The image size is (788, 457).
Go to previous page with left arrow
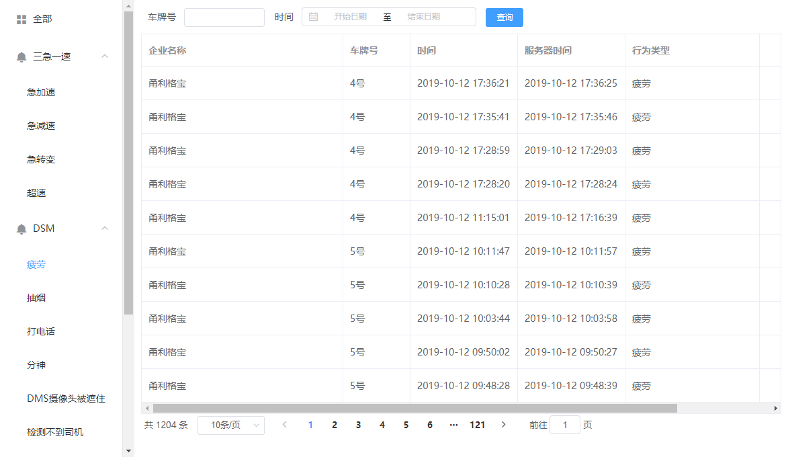coord(285,425)
